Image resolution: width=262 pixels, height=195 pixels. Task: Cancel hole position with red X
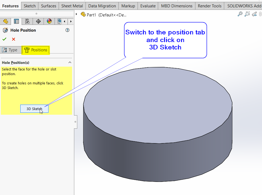point(13,39)
